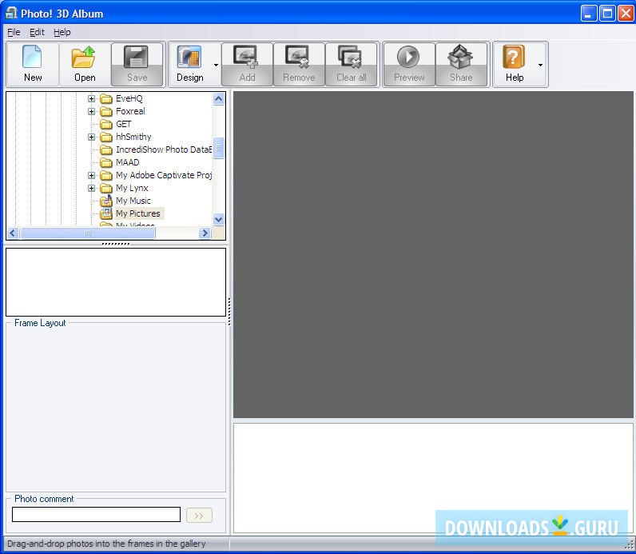Click folder tree scroll up arrow
636x554 pixels.
pos(218,98)
